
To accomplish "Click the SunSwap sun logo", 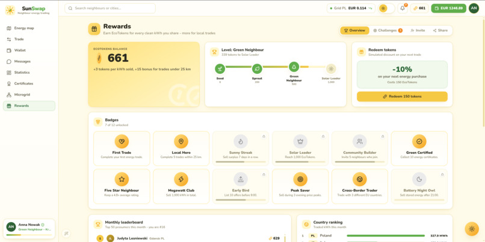I will click(10, 10).
